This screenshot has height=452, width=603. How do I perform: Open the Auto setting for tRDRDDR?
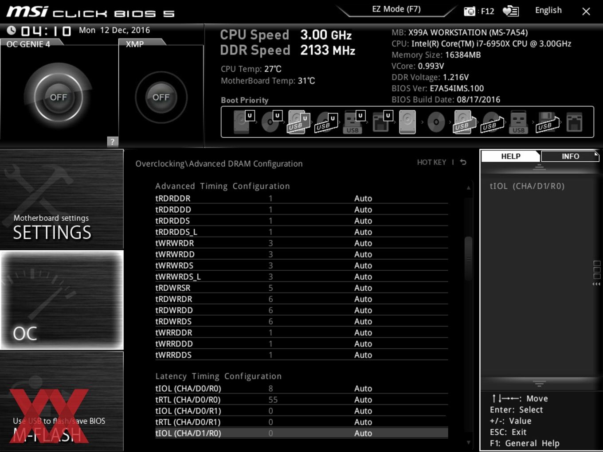tap(363, 199)
